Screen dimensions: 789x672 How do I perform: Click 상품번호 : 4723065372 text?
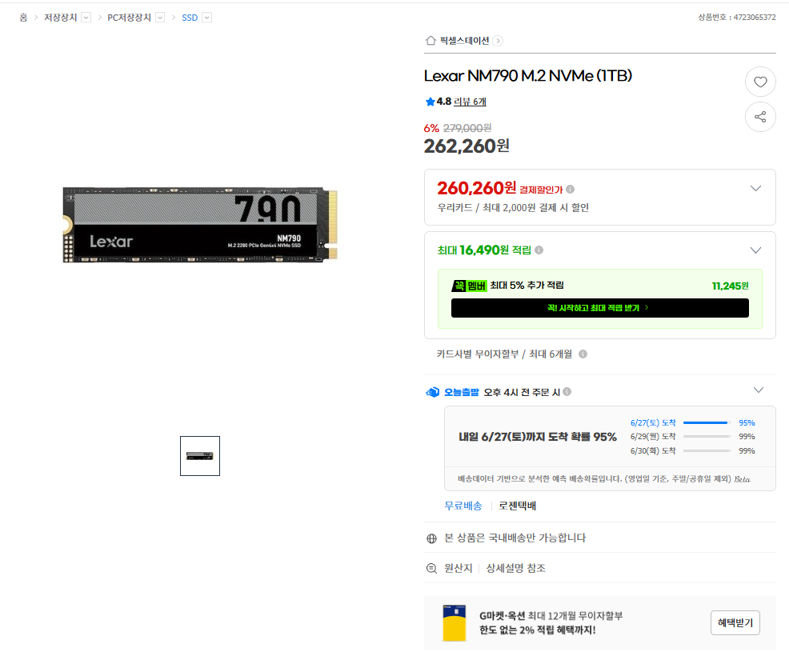click(737, 17)
